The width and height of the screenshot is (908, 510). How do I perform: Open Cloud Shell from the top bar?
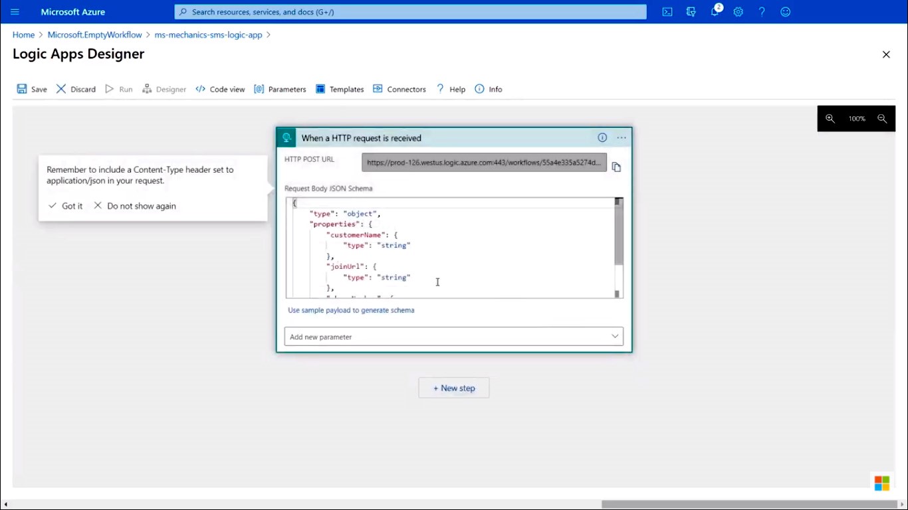click(x=667, y=12)
